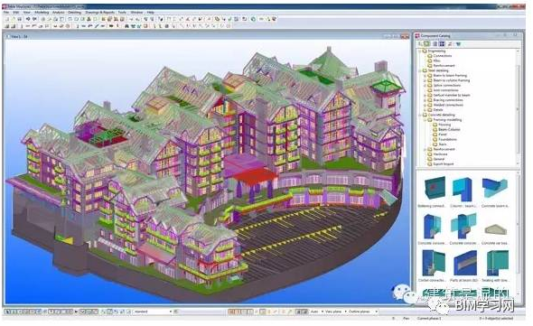Select the Panel folder
533x326 pixels.
pyautogui.click(x=443, y=135)
